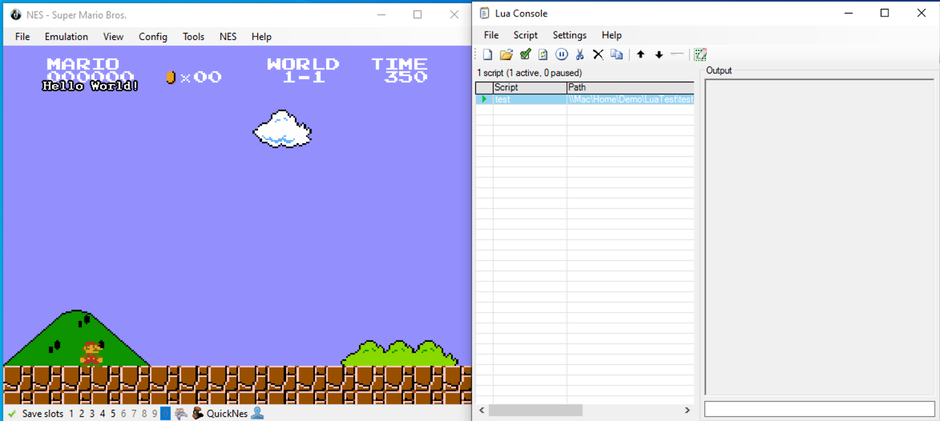Select save slot 4

tap(102, 413)
